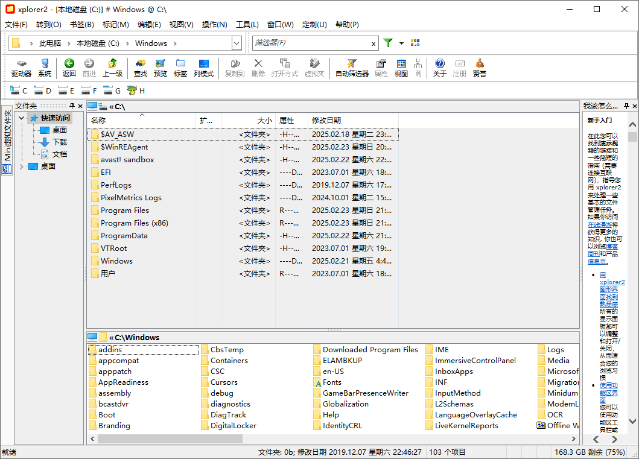Open 自动筛选器 (auto filter) from toolbar
The image size is (639, 459).
352,68
